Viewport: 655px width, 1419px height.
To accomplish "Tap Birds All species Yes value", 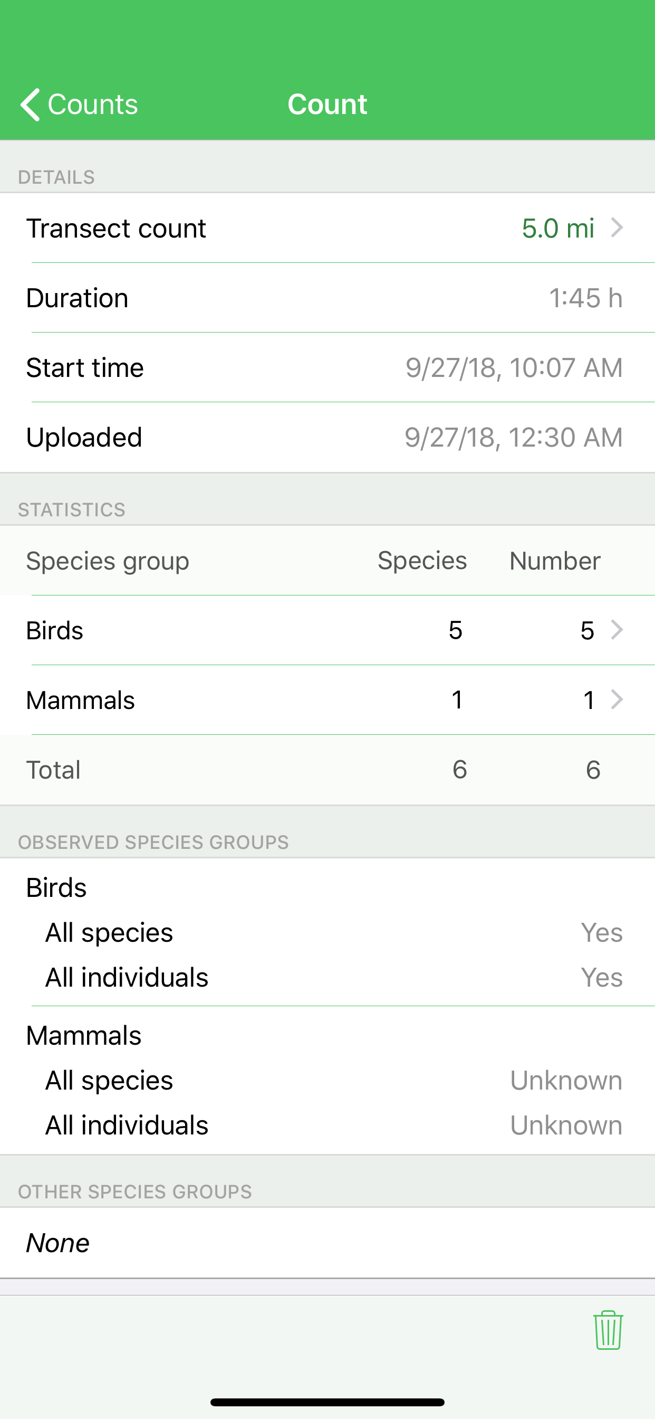I will coord(601,933).
